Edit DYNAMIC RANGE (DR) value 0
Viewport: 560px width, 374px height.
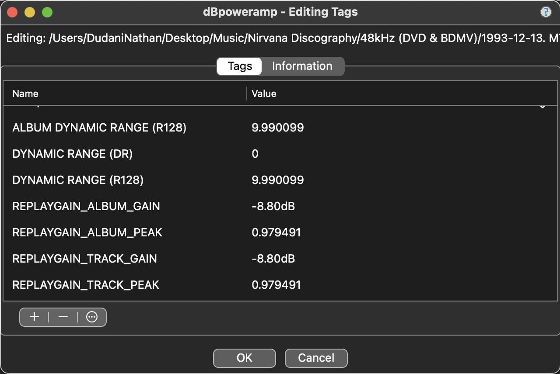(255, 154)
